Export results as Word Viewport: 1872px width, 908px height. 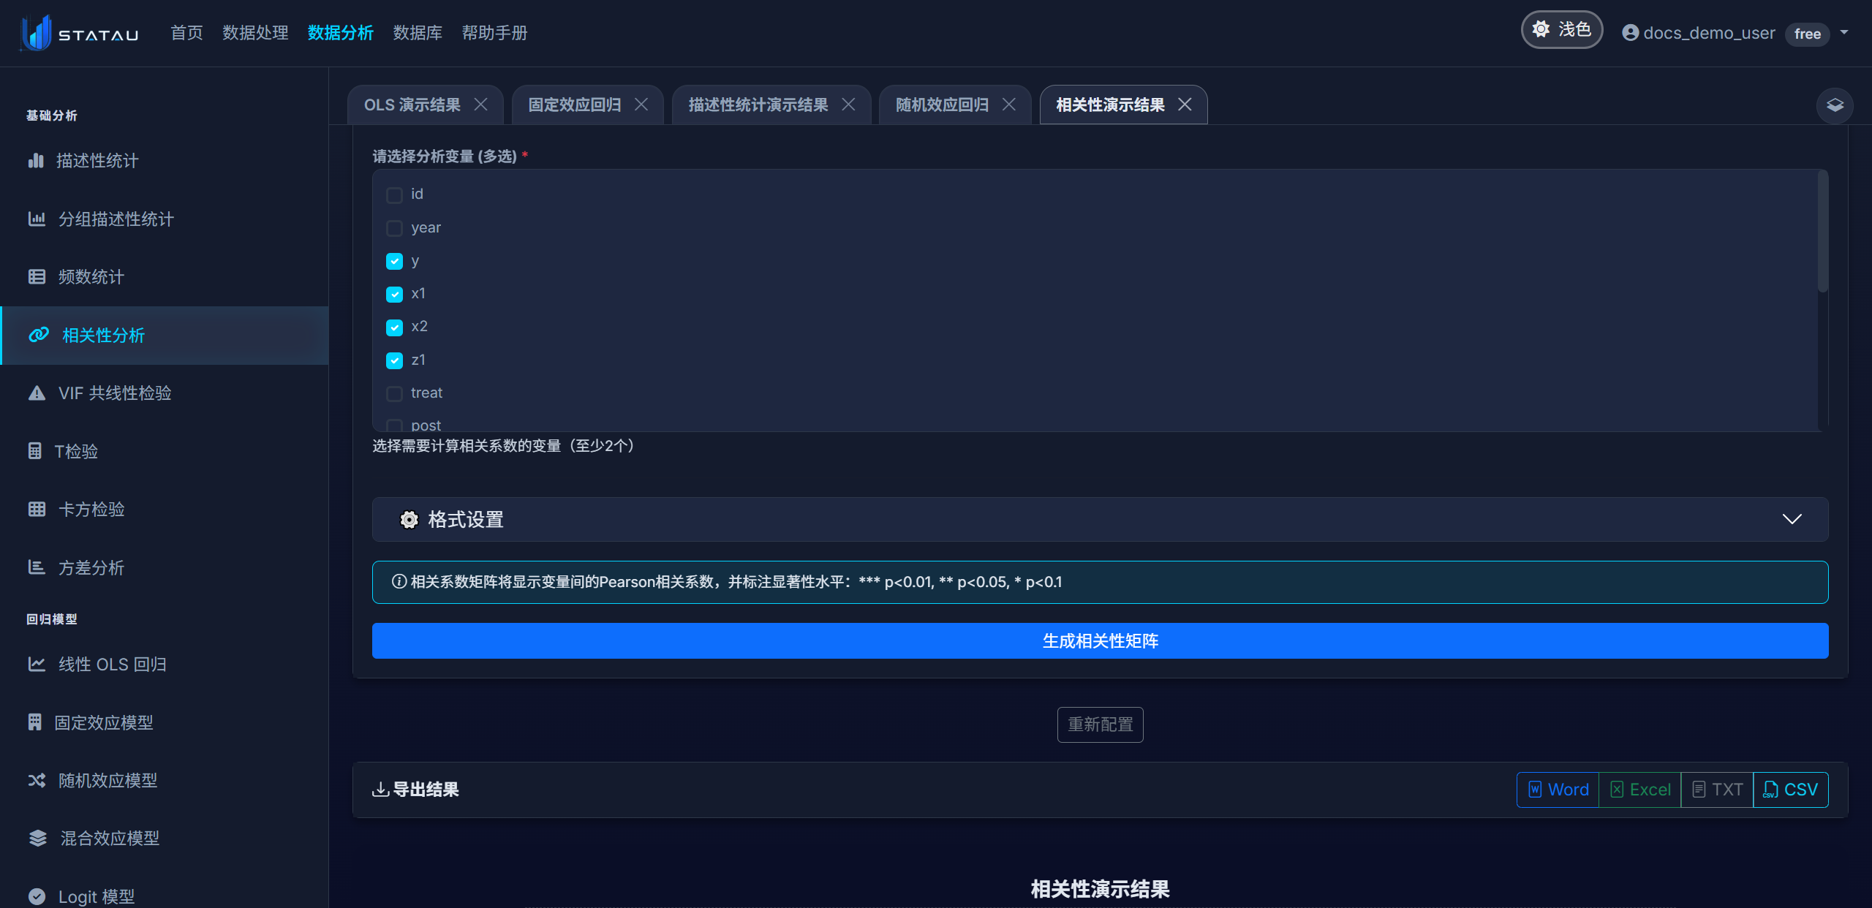1558,790
